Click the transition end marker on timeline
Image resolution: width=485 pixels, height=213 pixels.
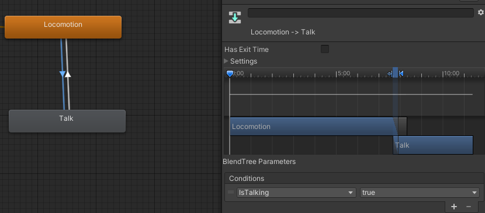click(x=401, y=73)
